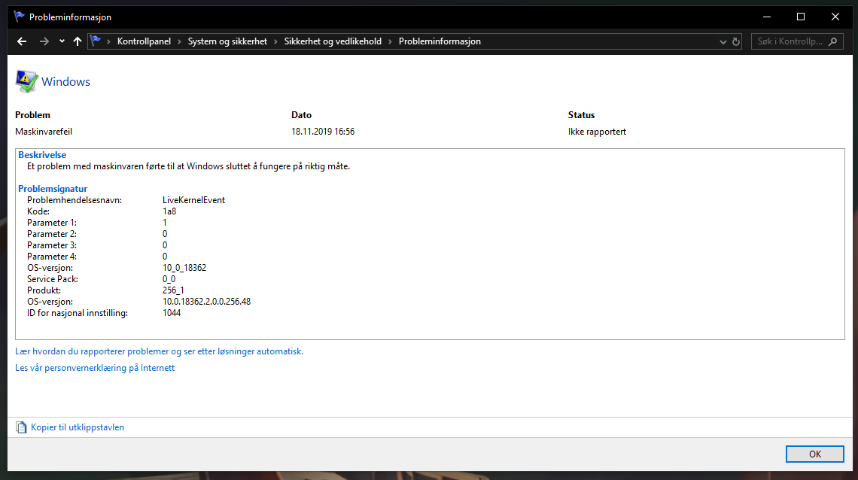The width and height of the screenshot is (858, 480).
Task: Open the recent locations dropdown arrow
Action: (62, 41)
